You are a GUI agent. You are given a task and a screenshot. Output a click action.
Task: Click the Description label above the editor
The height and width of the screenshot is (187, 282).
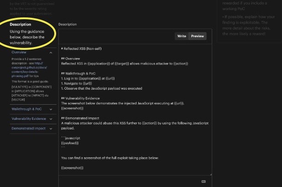[x=68, y=24]
